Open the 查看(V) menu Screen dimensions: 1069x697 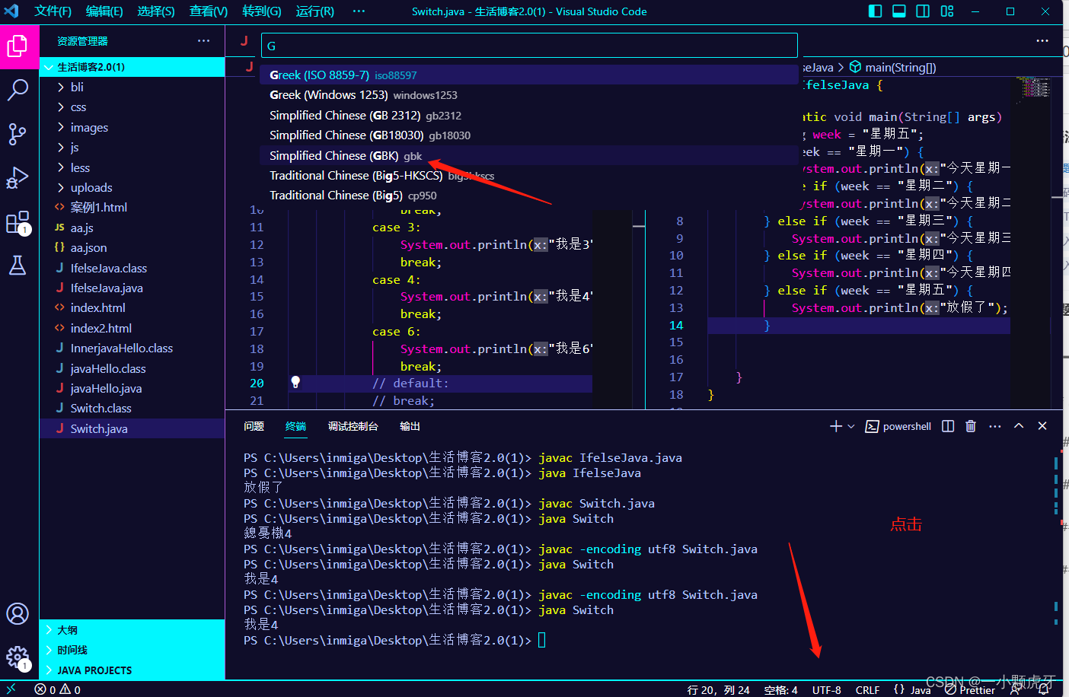coord(209,11)
